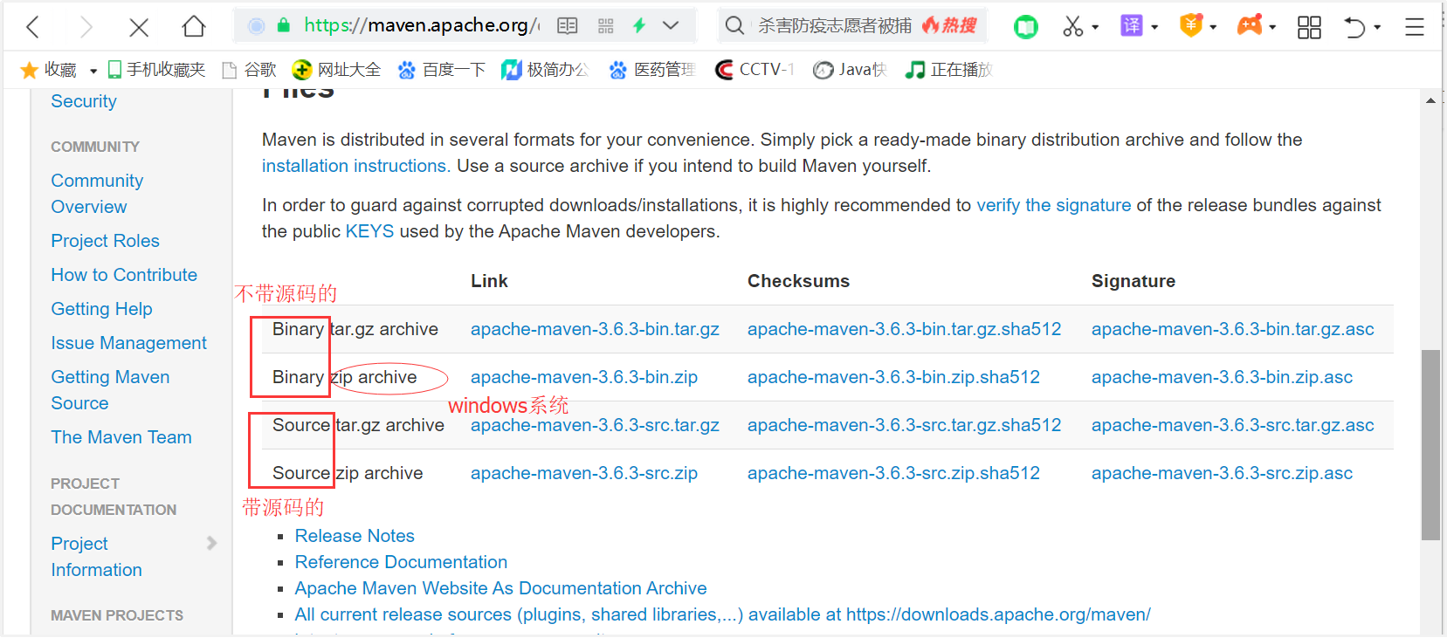Open Getting Maven Source sidebar link
The width and height of the screenshot is (1447, 638).
(x=110, y=390)
